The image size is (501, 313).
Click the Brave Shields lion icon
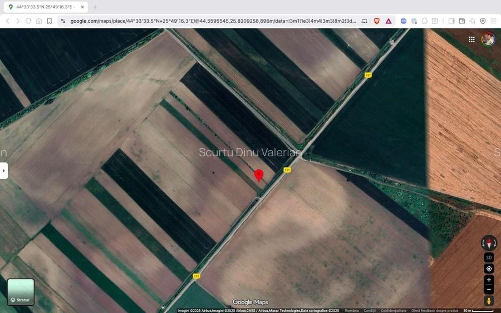pyautogui.click(x=377, y=21)
